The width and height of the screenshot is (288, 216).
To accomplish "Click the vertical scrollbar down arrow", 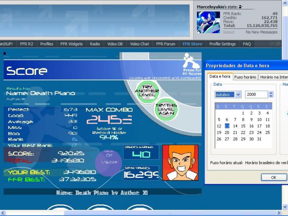I will 285,207.
